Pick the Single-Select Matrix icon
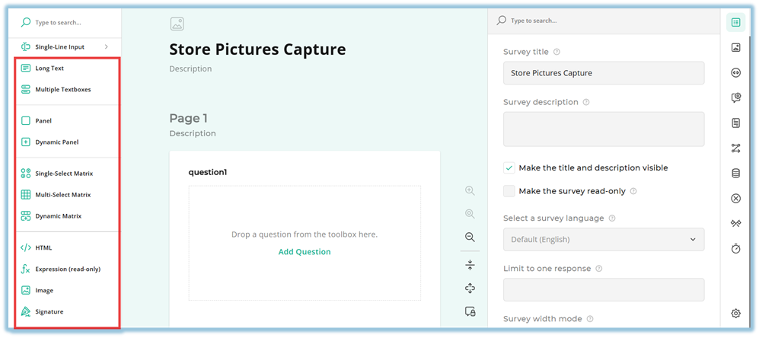The image size is (759, 338). tap(26, 174)
